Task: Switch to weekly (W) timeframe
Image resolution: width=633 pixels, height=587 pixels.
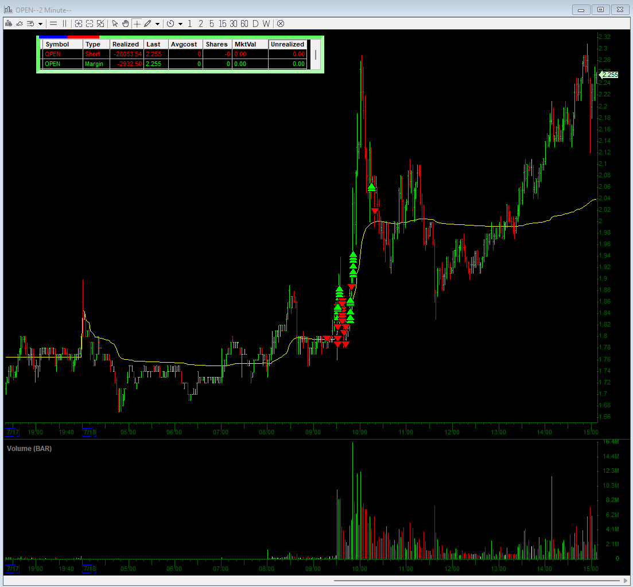Action: [x=266, y=24]
